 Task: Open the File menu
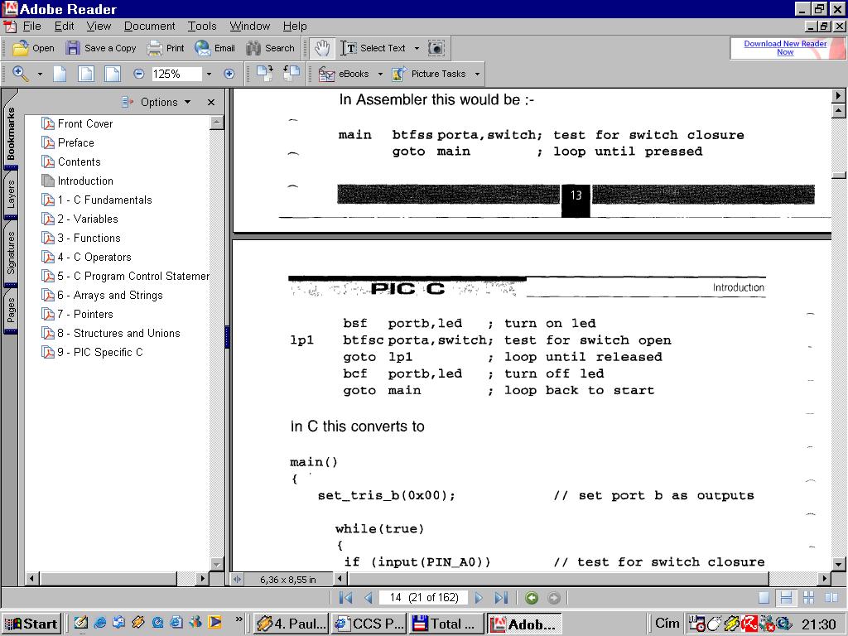click(32, 26)
